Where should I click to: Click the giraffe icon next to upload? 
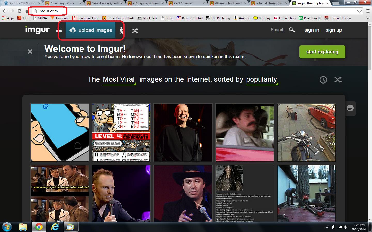tap(121, 30)
